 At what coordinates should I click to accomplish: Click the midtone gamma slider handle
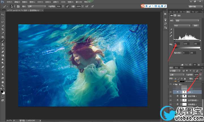click(x=188, y=41)
